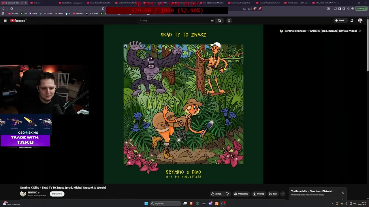The width and height of the screenshot is (369, 207).
Task: Open the account avatar menu
Action: click(x=360, y=20)
